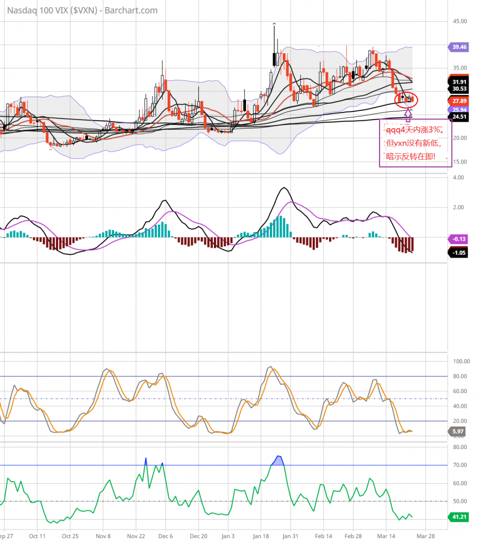Click the blue shaded RSI overbought peak
Image resolution: width=480 pixels, height=543 pixels.
(279, 460)
